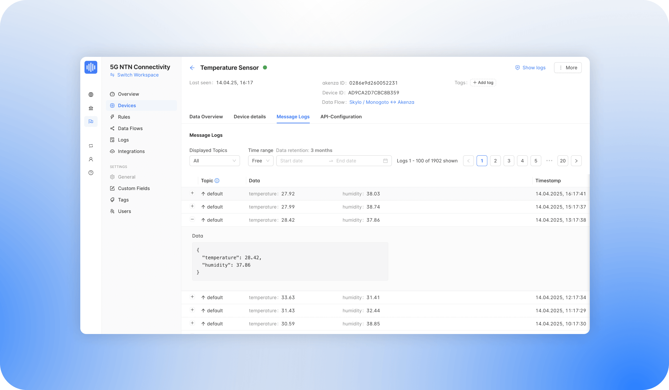Switch to the API-Configuration tab
Viewport: 669px width, 390px height.
pos(341,117)
